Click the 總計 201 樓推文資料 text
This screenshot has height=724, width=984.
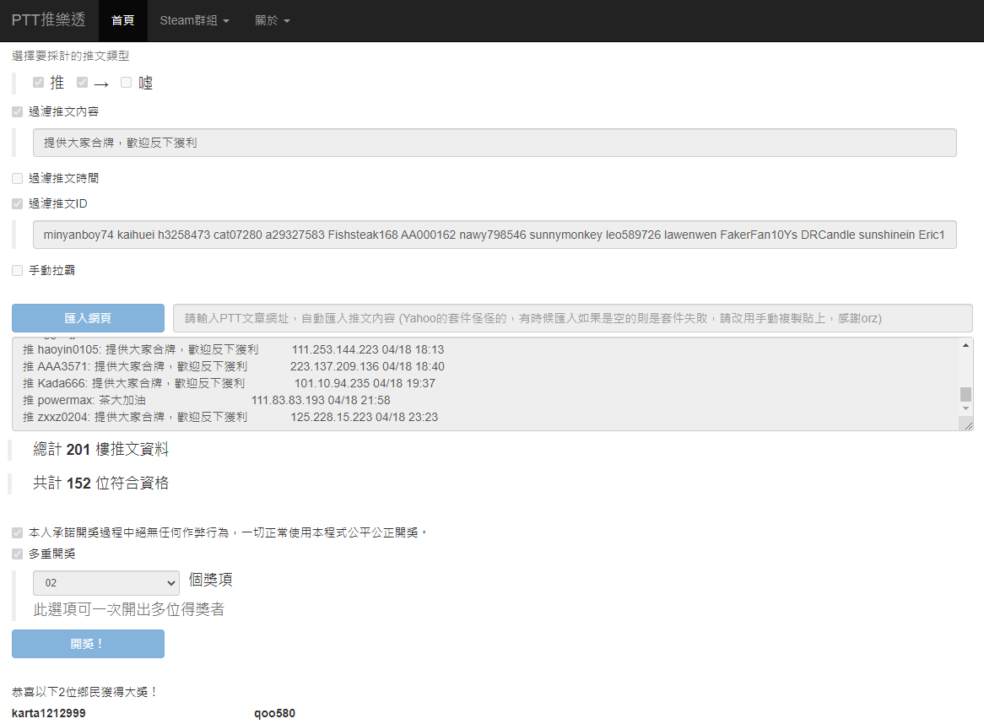coord(100,449)
